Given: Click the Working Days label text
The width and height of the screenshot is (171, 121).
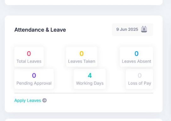Looking at the screenshot, I should [x=90, y=83].
